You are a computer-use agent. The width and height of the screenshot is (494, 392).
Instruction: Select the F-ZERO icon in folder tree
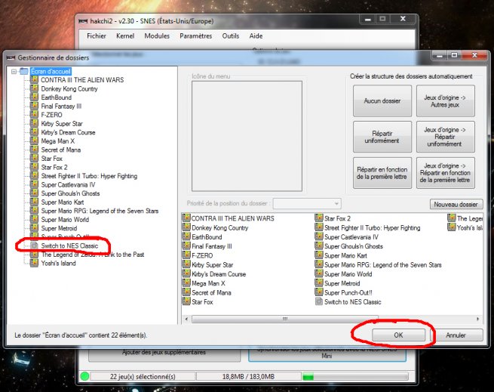(x=35, y=115)
